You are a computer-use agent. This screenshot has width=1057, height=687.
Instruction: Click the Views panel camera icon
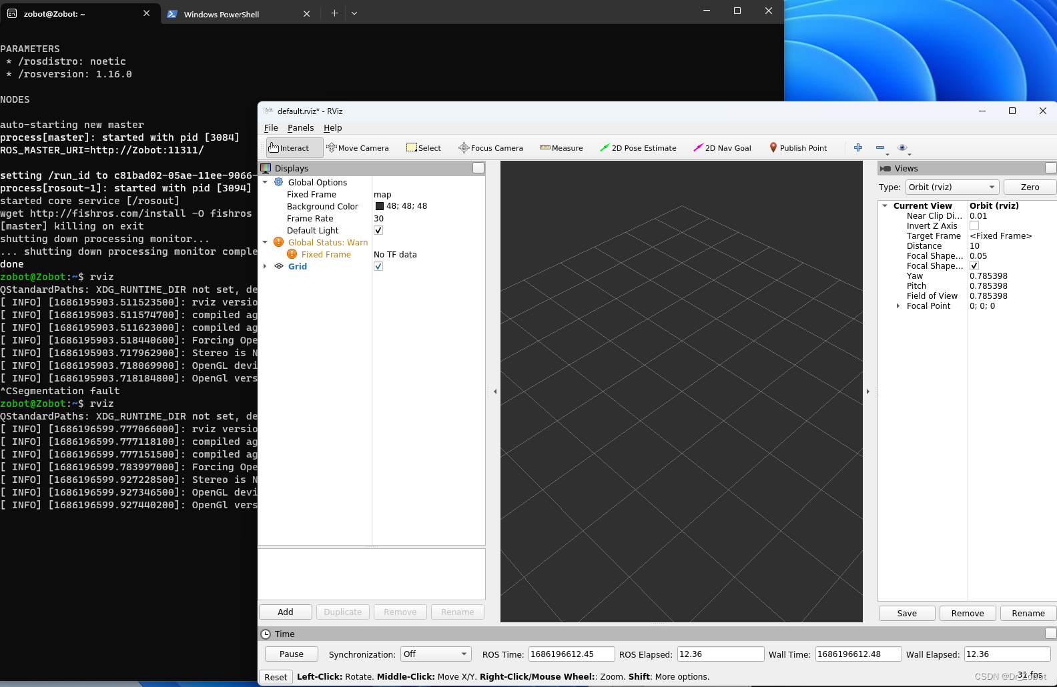886,169
